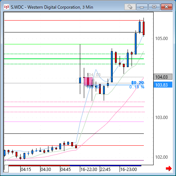Click the 102.00 price scale value

(x=162, y=157)
